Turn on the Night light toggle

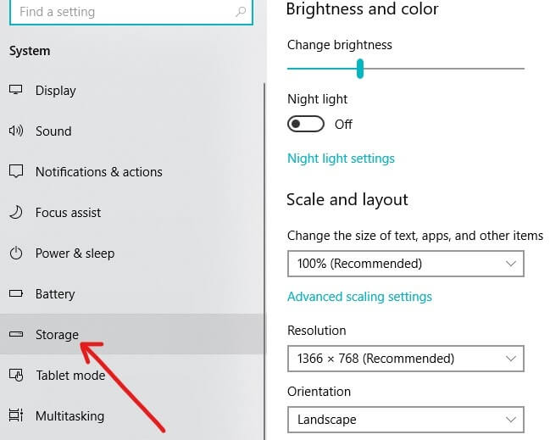pos(306,125)
